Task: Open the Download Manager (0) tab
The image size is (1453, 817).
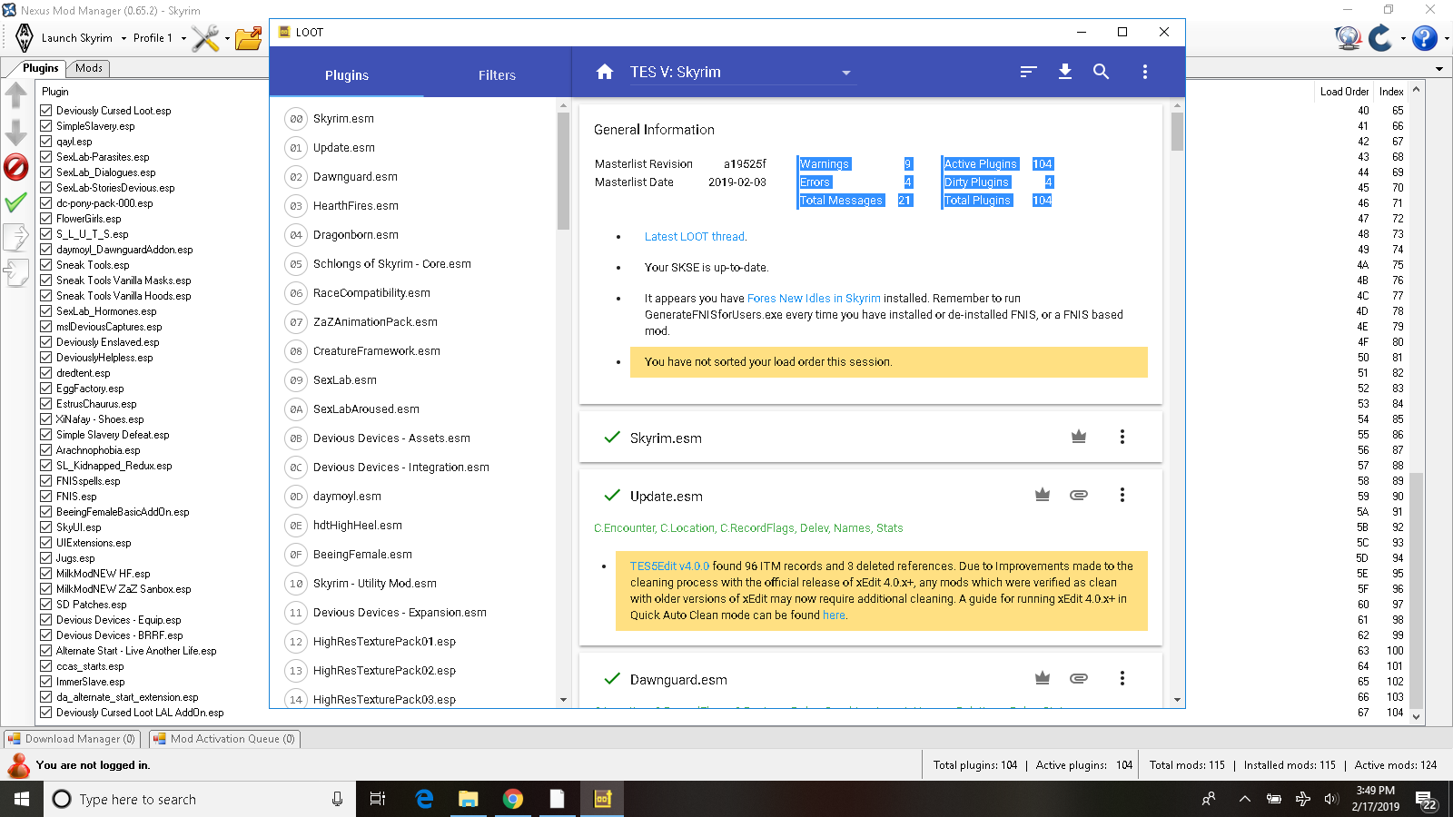Action: pos(73,739)
